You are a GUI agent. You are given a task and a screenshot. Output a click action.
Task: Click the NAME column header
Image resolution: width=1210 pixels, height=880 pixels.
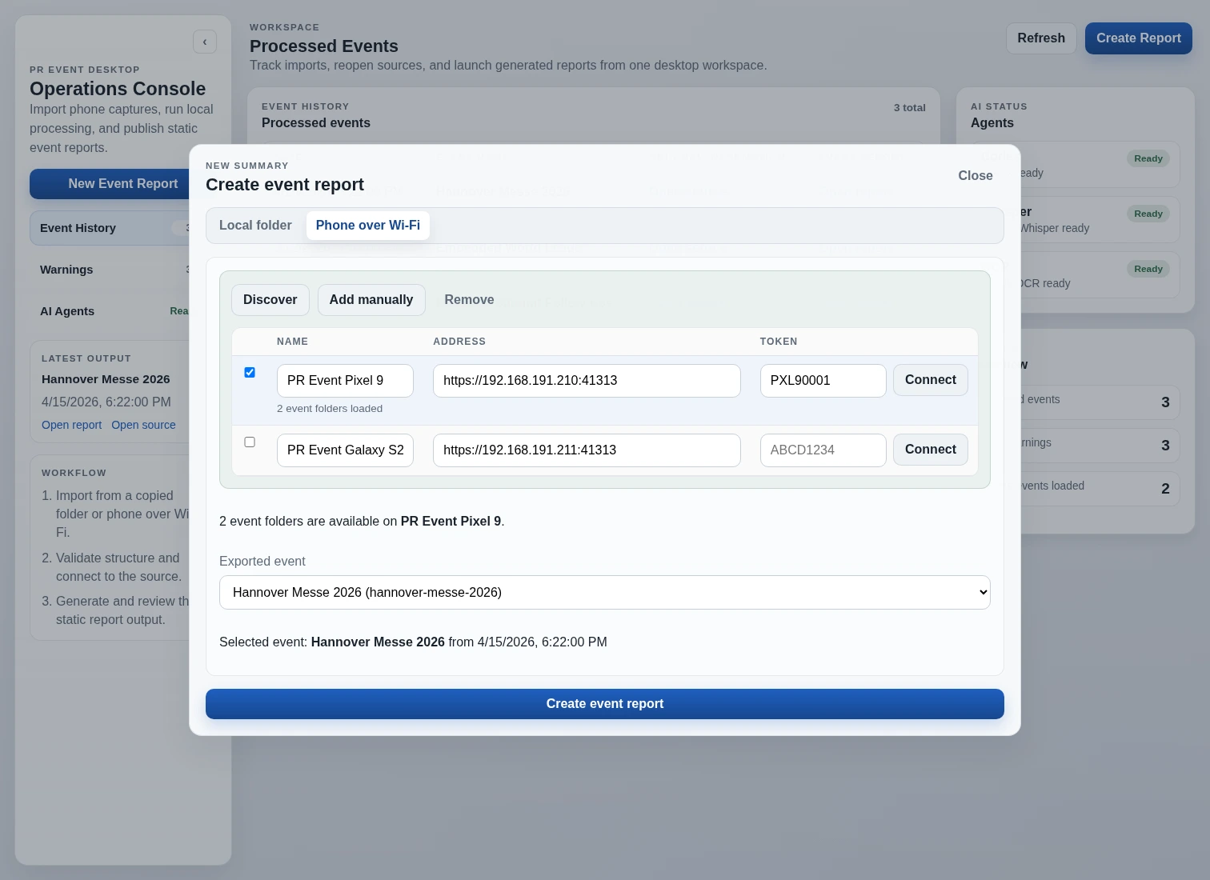[292, 342]
